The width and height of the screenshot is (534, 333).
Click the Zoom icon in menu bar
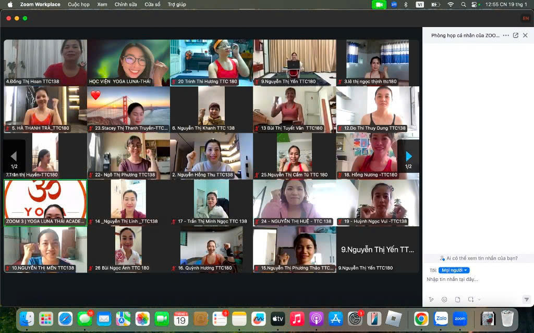coord(394,4)
